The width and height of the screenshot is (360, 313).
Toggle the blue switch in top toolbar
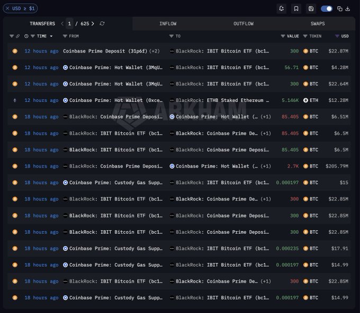tap(327, 8)
